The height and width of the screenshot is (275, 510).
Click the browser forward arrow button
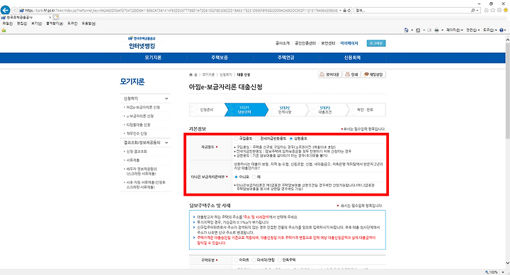15,11
